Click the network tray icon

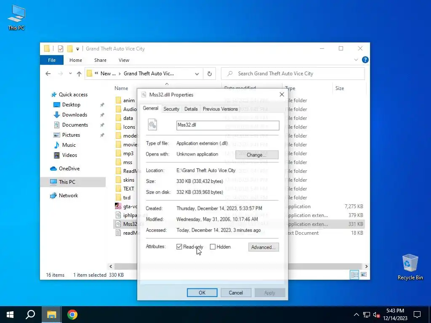(x=367, y=315)
